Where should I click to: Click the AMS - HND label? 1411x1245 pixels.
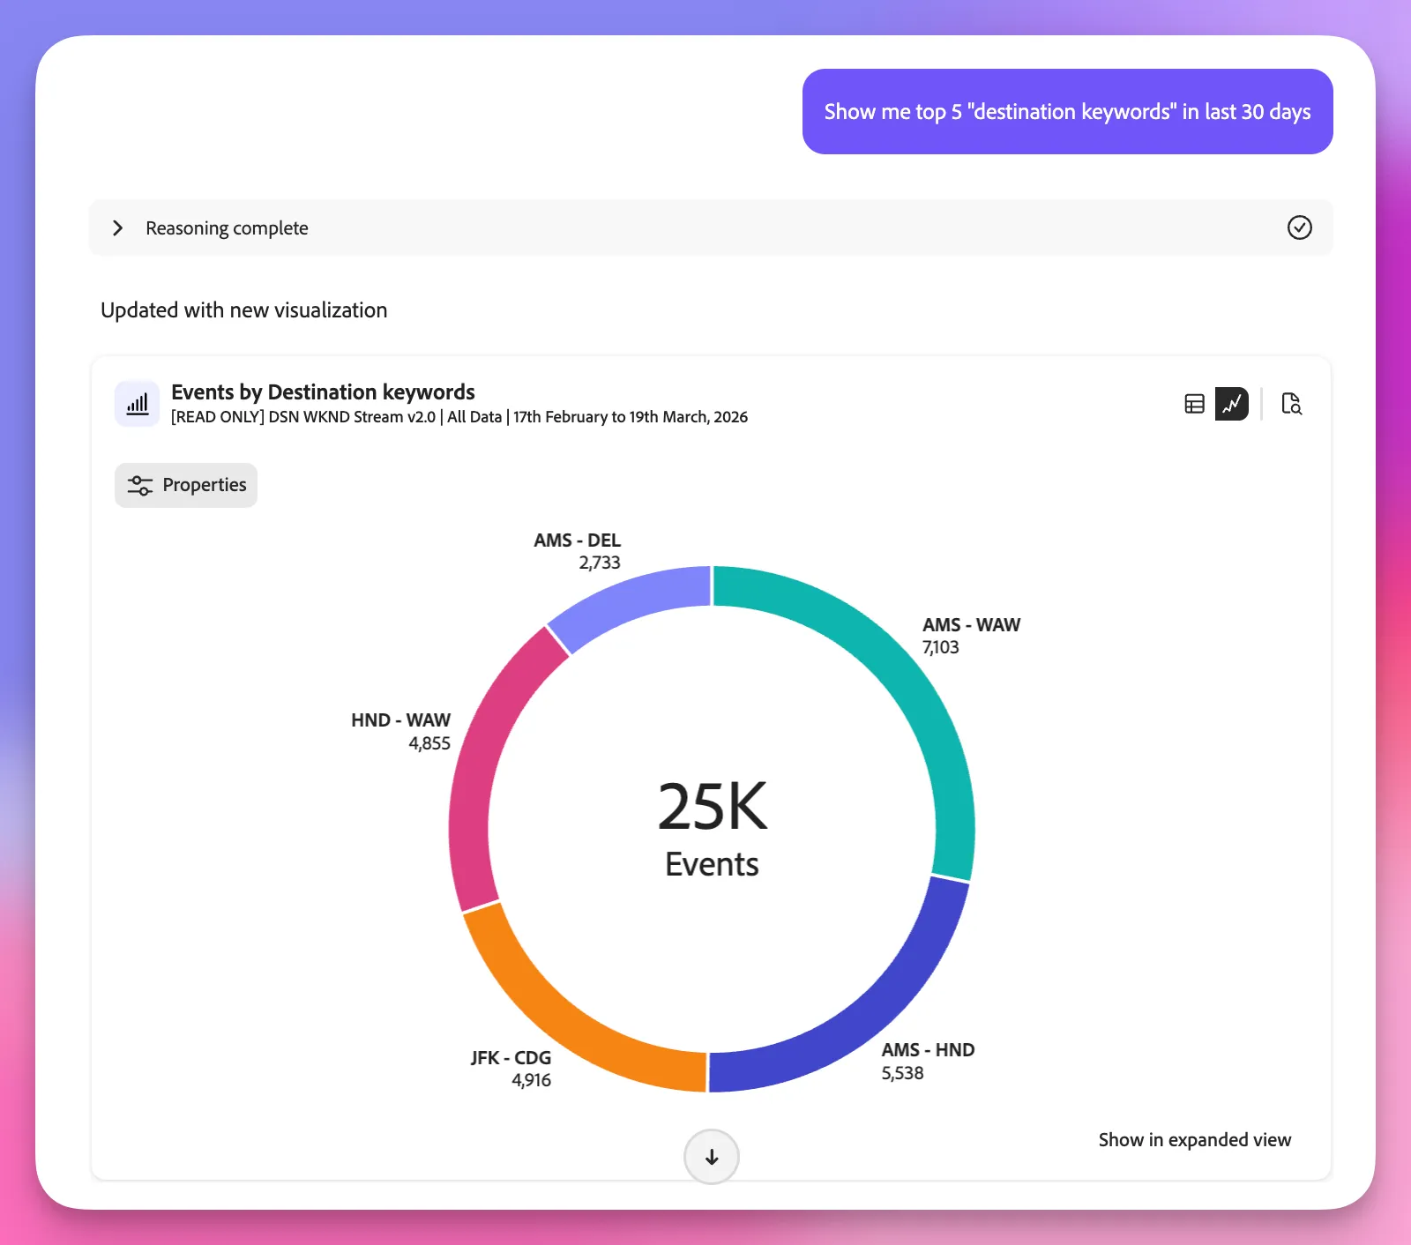tap(928, 1050)
